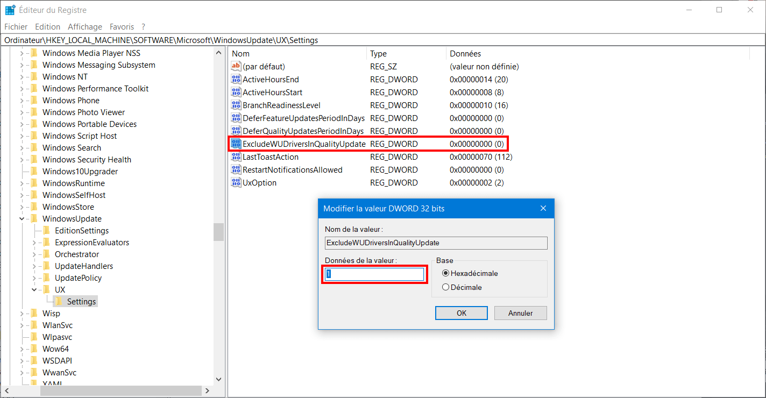
Task: Confirm the DWORD edit with OK
Action: 462,313
